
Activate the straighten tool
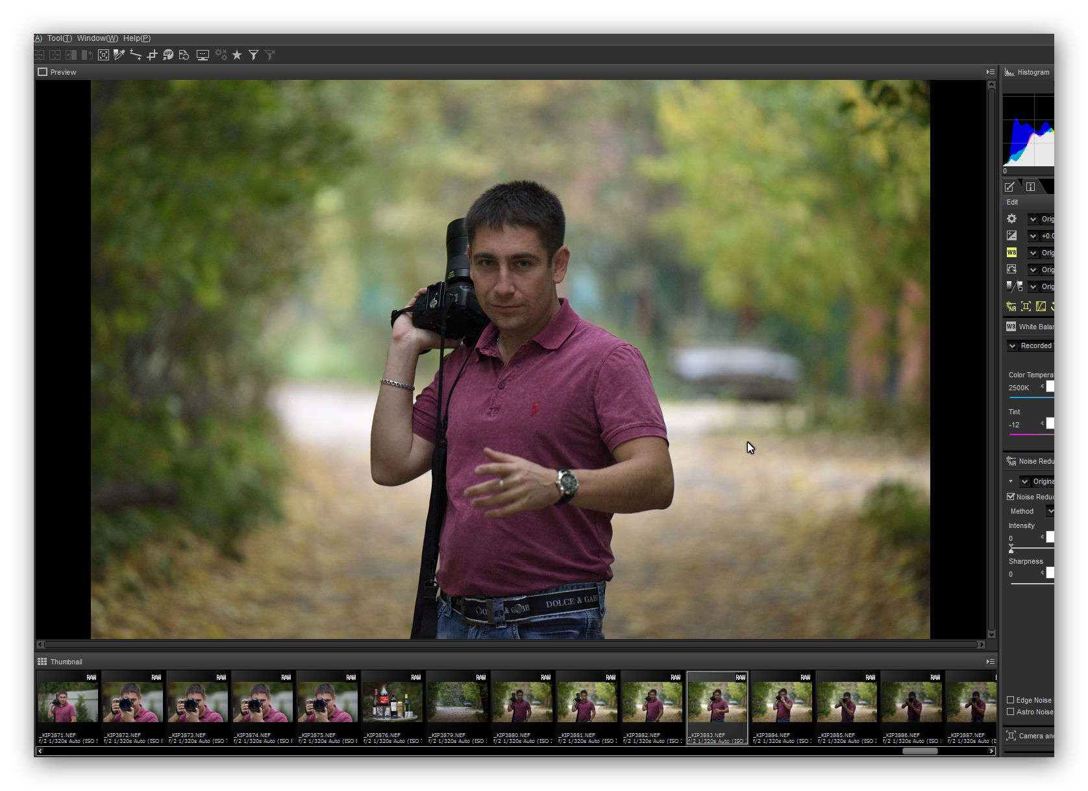136,55
